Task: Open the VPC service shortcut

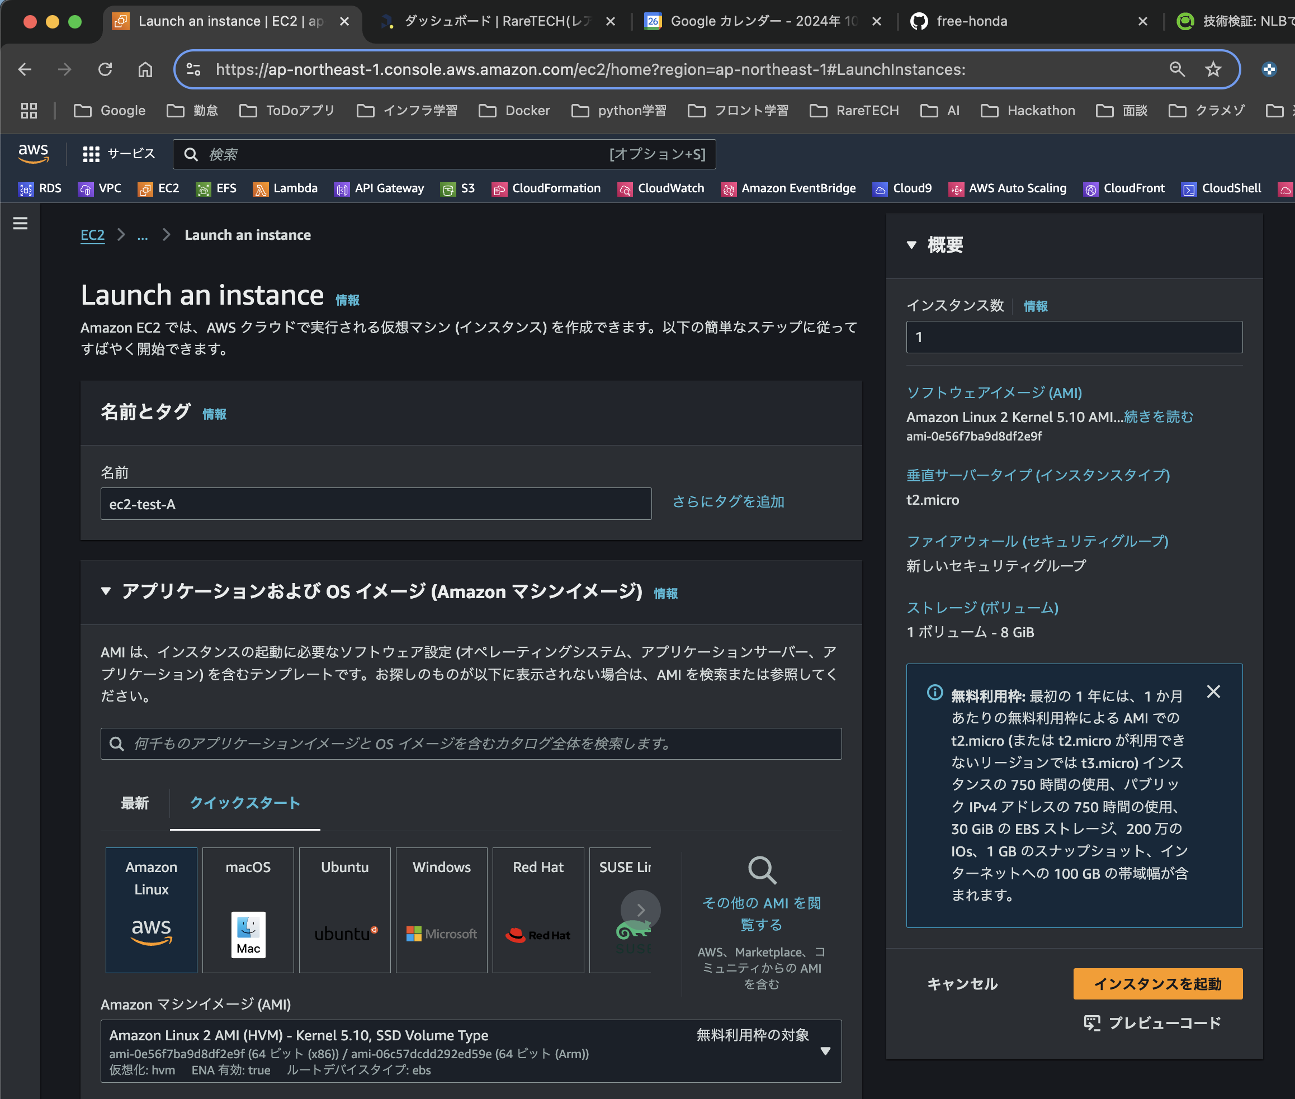Action: coord(100,188)
